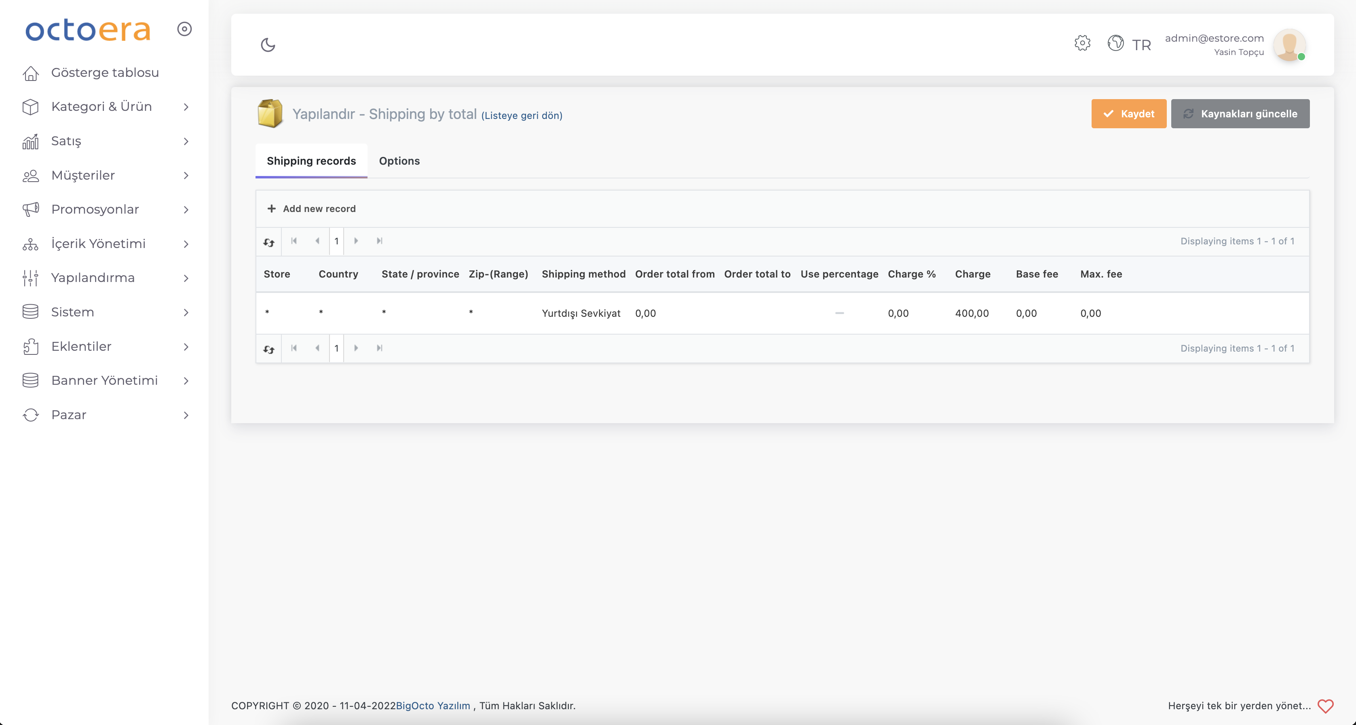Open the admin user avatar

(x=1288, y=45)
